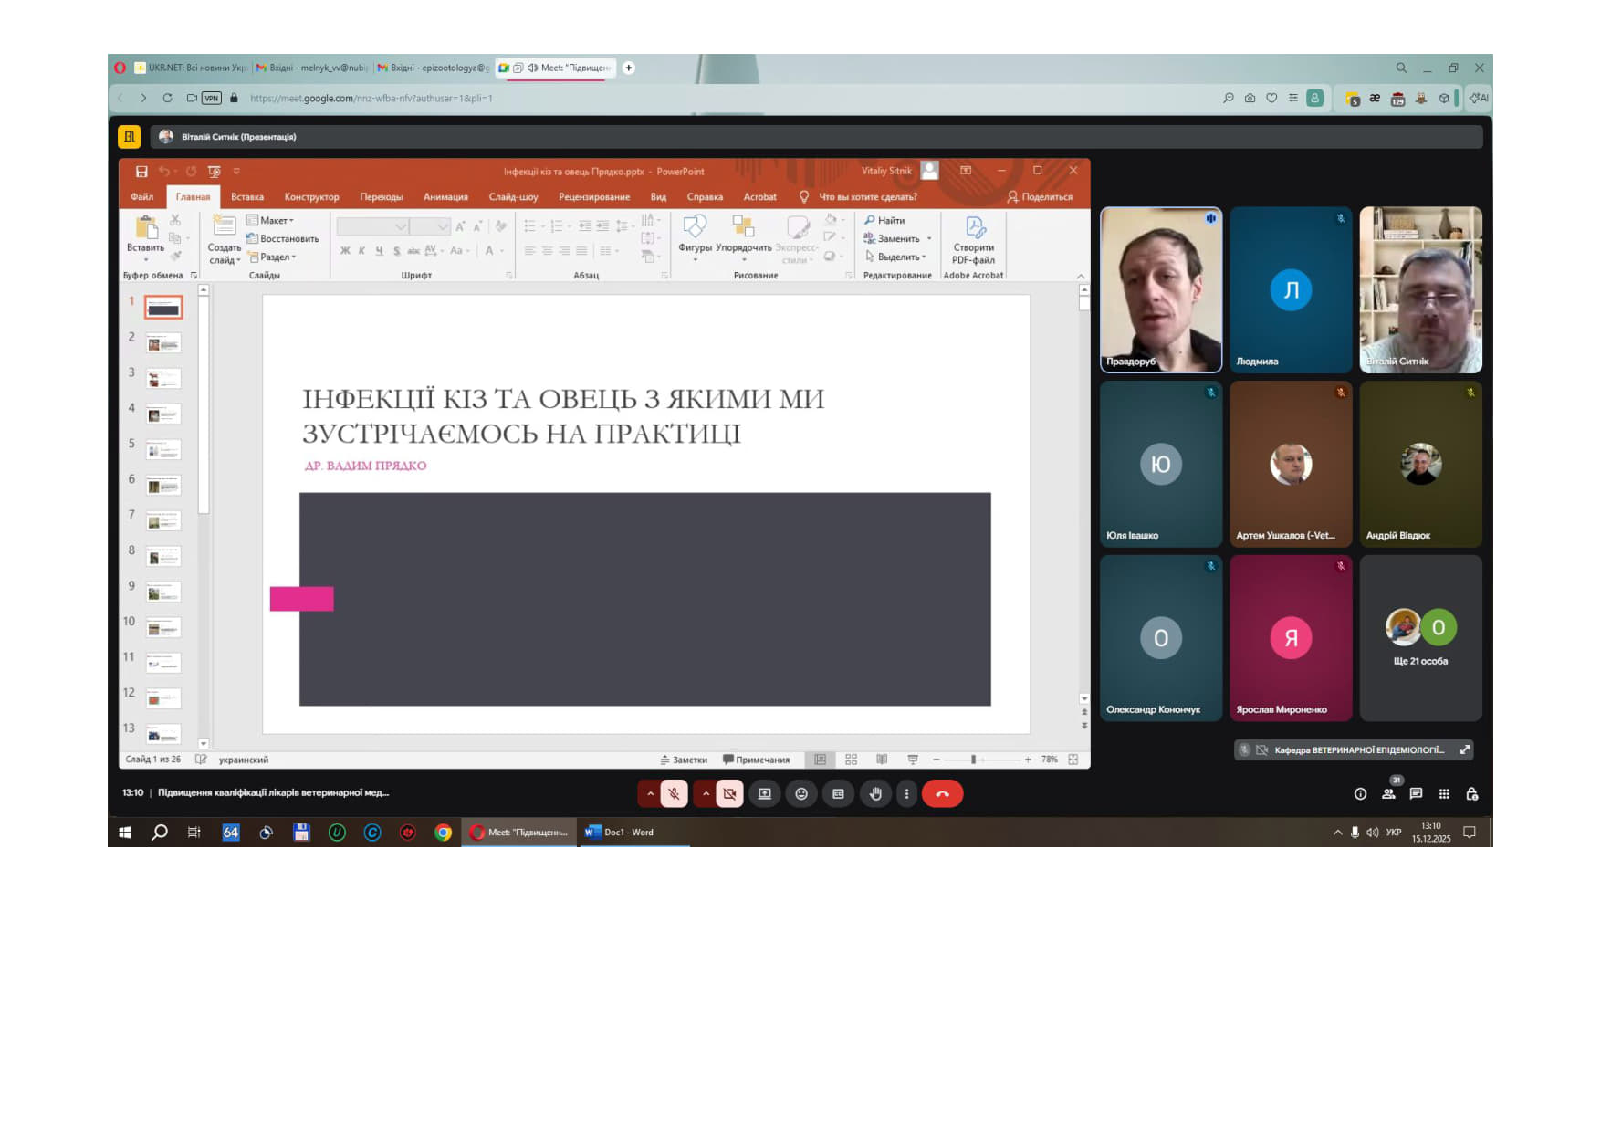1601x1132 pixels.
Task: Click the PowerPoint zoom slider
Action: [974, 760]
